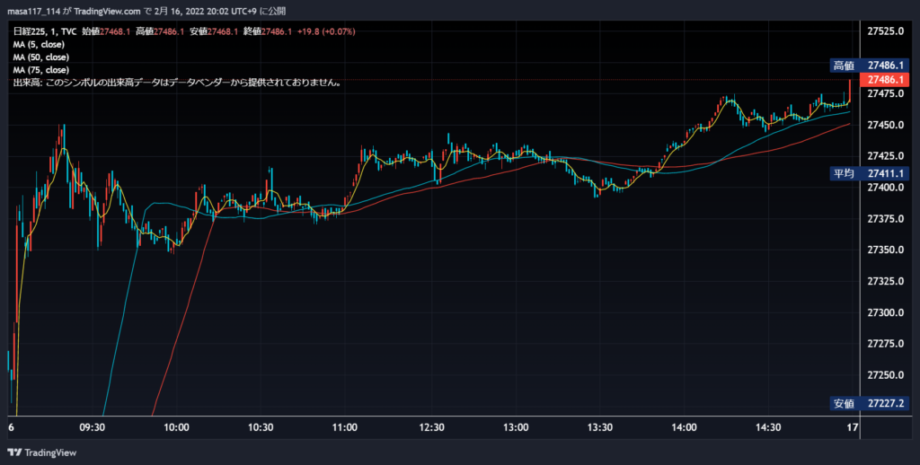Click the red current price label 27486.1
The image size is (920, 465).
[x=884, y=80]
